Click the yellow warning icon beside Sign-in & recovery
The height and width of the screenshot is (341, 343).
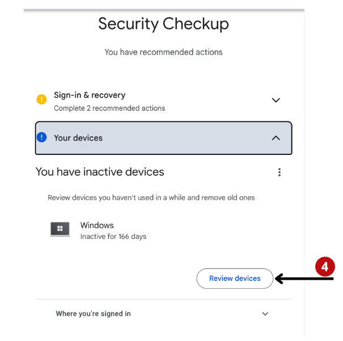pos(41,100)
